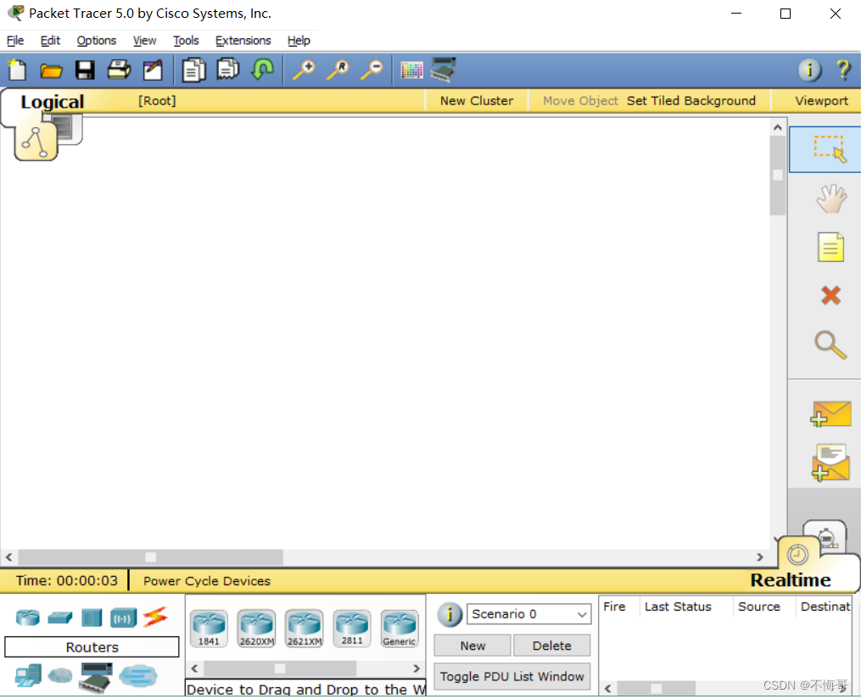Open the Help menu
This screenshot has height=699, width=861.
299,41
